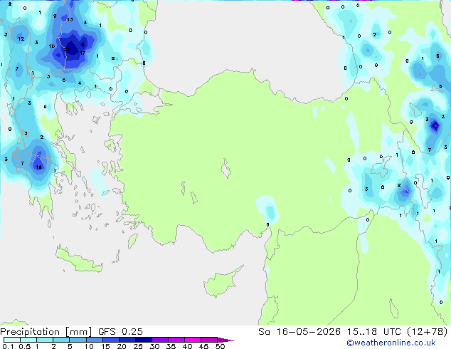Click the legend scale label '0.1'
This screenshot has height=349, width=451.
[8, 346]
